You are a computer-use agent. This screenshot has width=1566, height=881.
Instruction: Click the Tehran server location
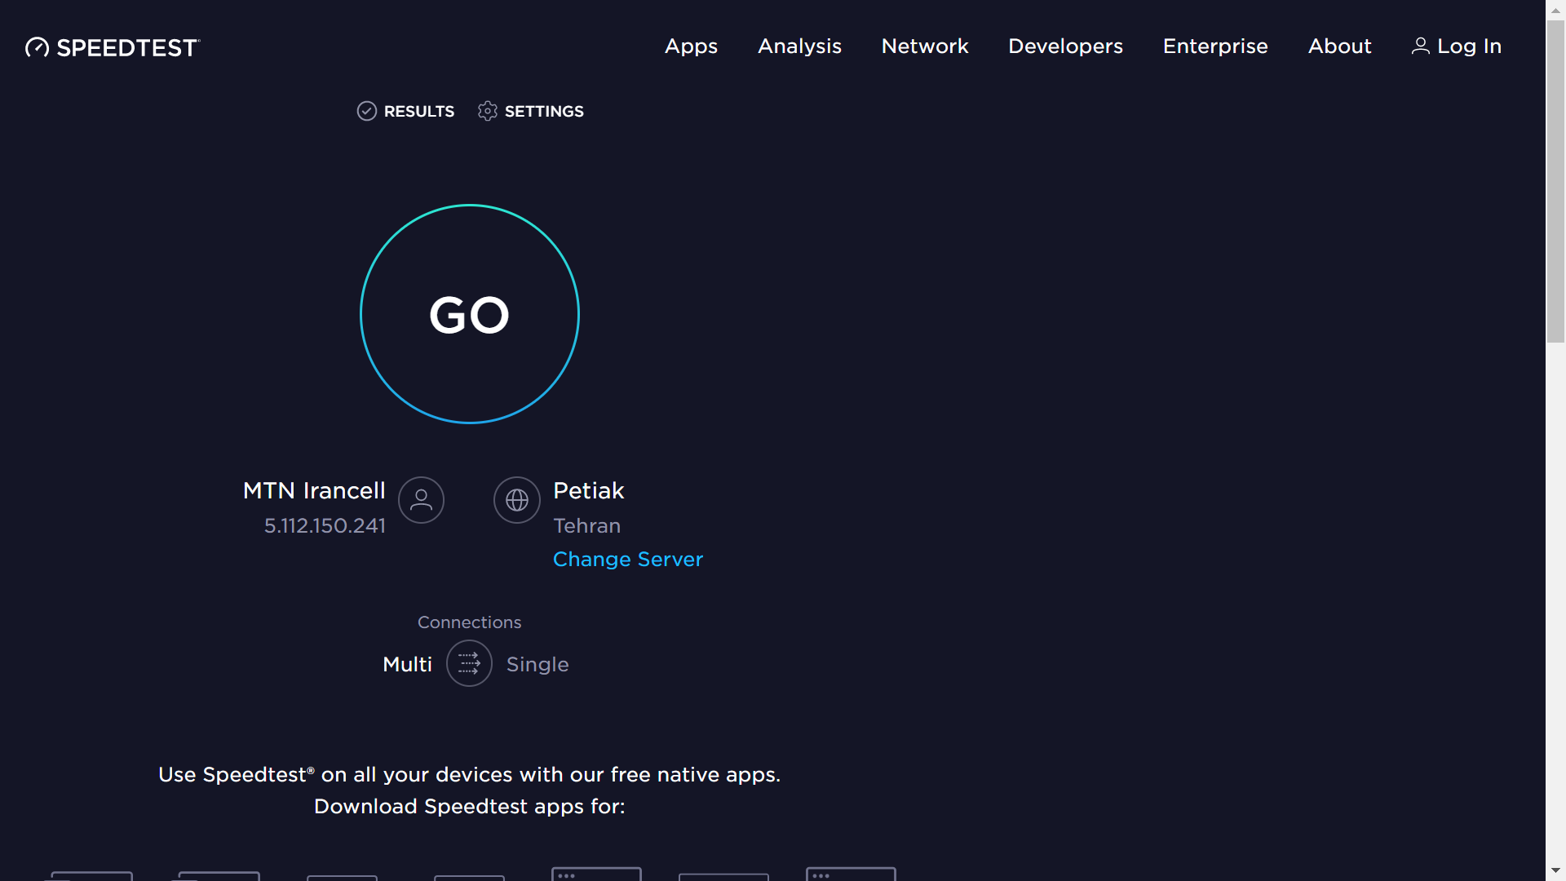click(587, 526)
